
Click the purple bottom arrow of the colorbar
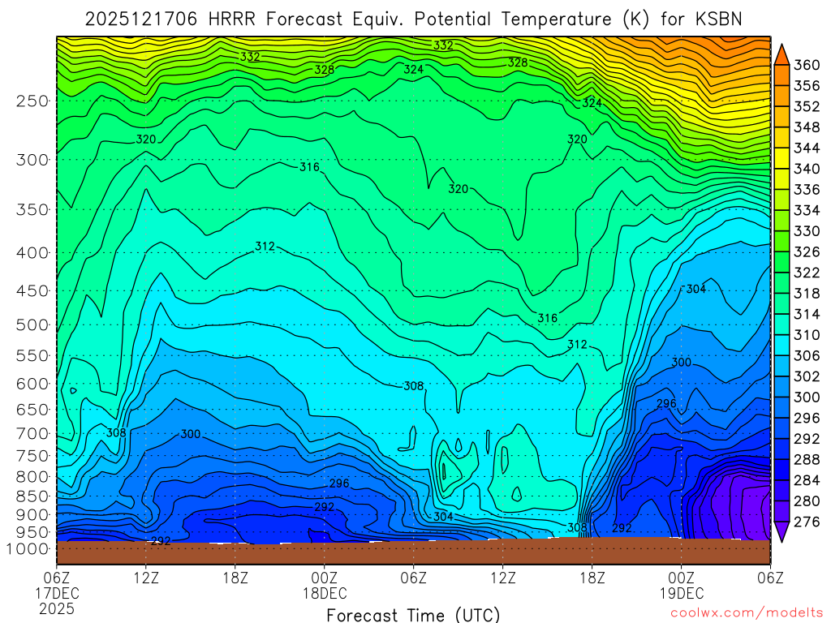781,532
